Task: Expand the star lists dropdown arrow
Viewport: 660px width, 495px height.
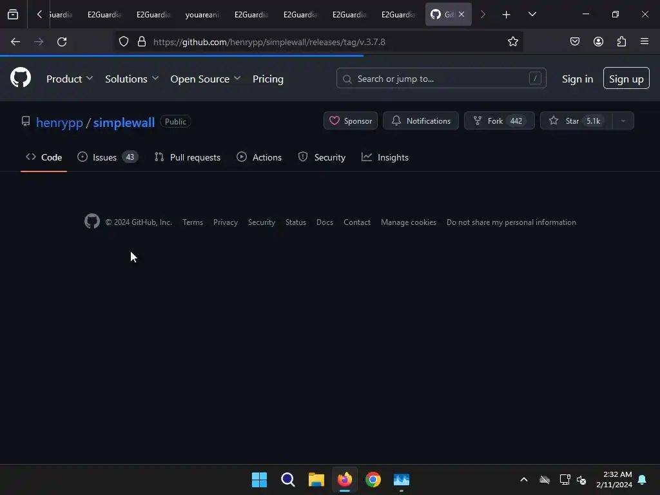Action: (623, 121)
